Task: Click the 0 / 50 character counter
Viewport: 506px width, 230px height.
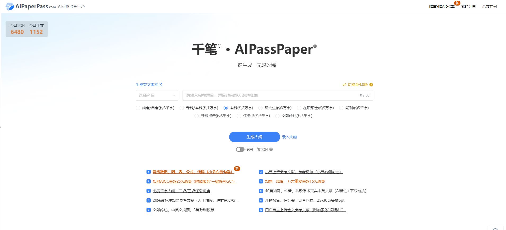Action: point(365,95)
